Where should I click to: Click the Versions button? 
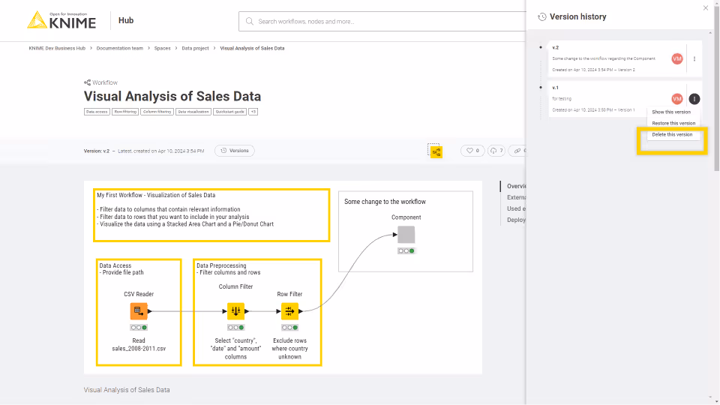235,151
